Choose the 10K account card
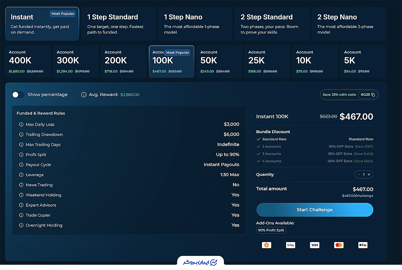Image resolution: width=402 pixels, height=270 pixels. point(315,62)
